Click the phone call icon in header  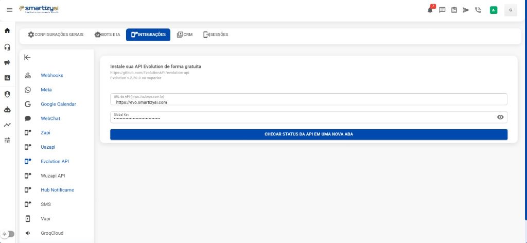[478, 10]
